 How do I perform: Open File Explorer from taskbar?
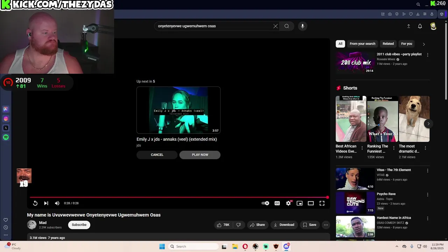[x=235, y=247]
